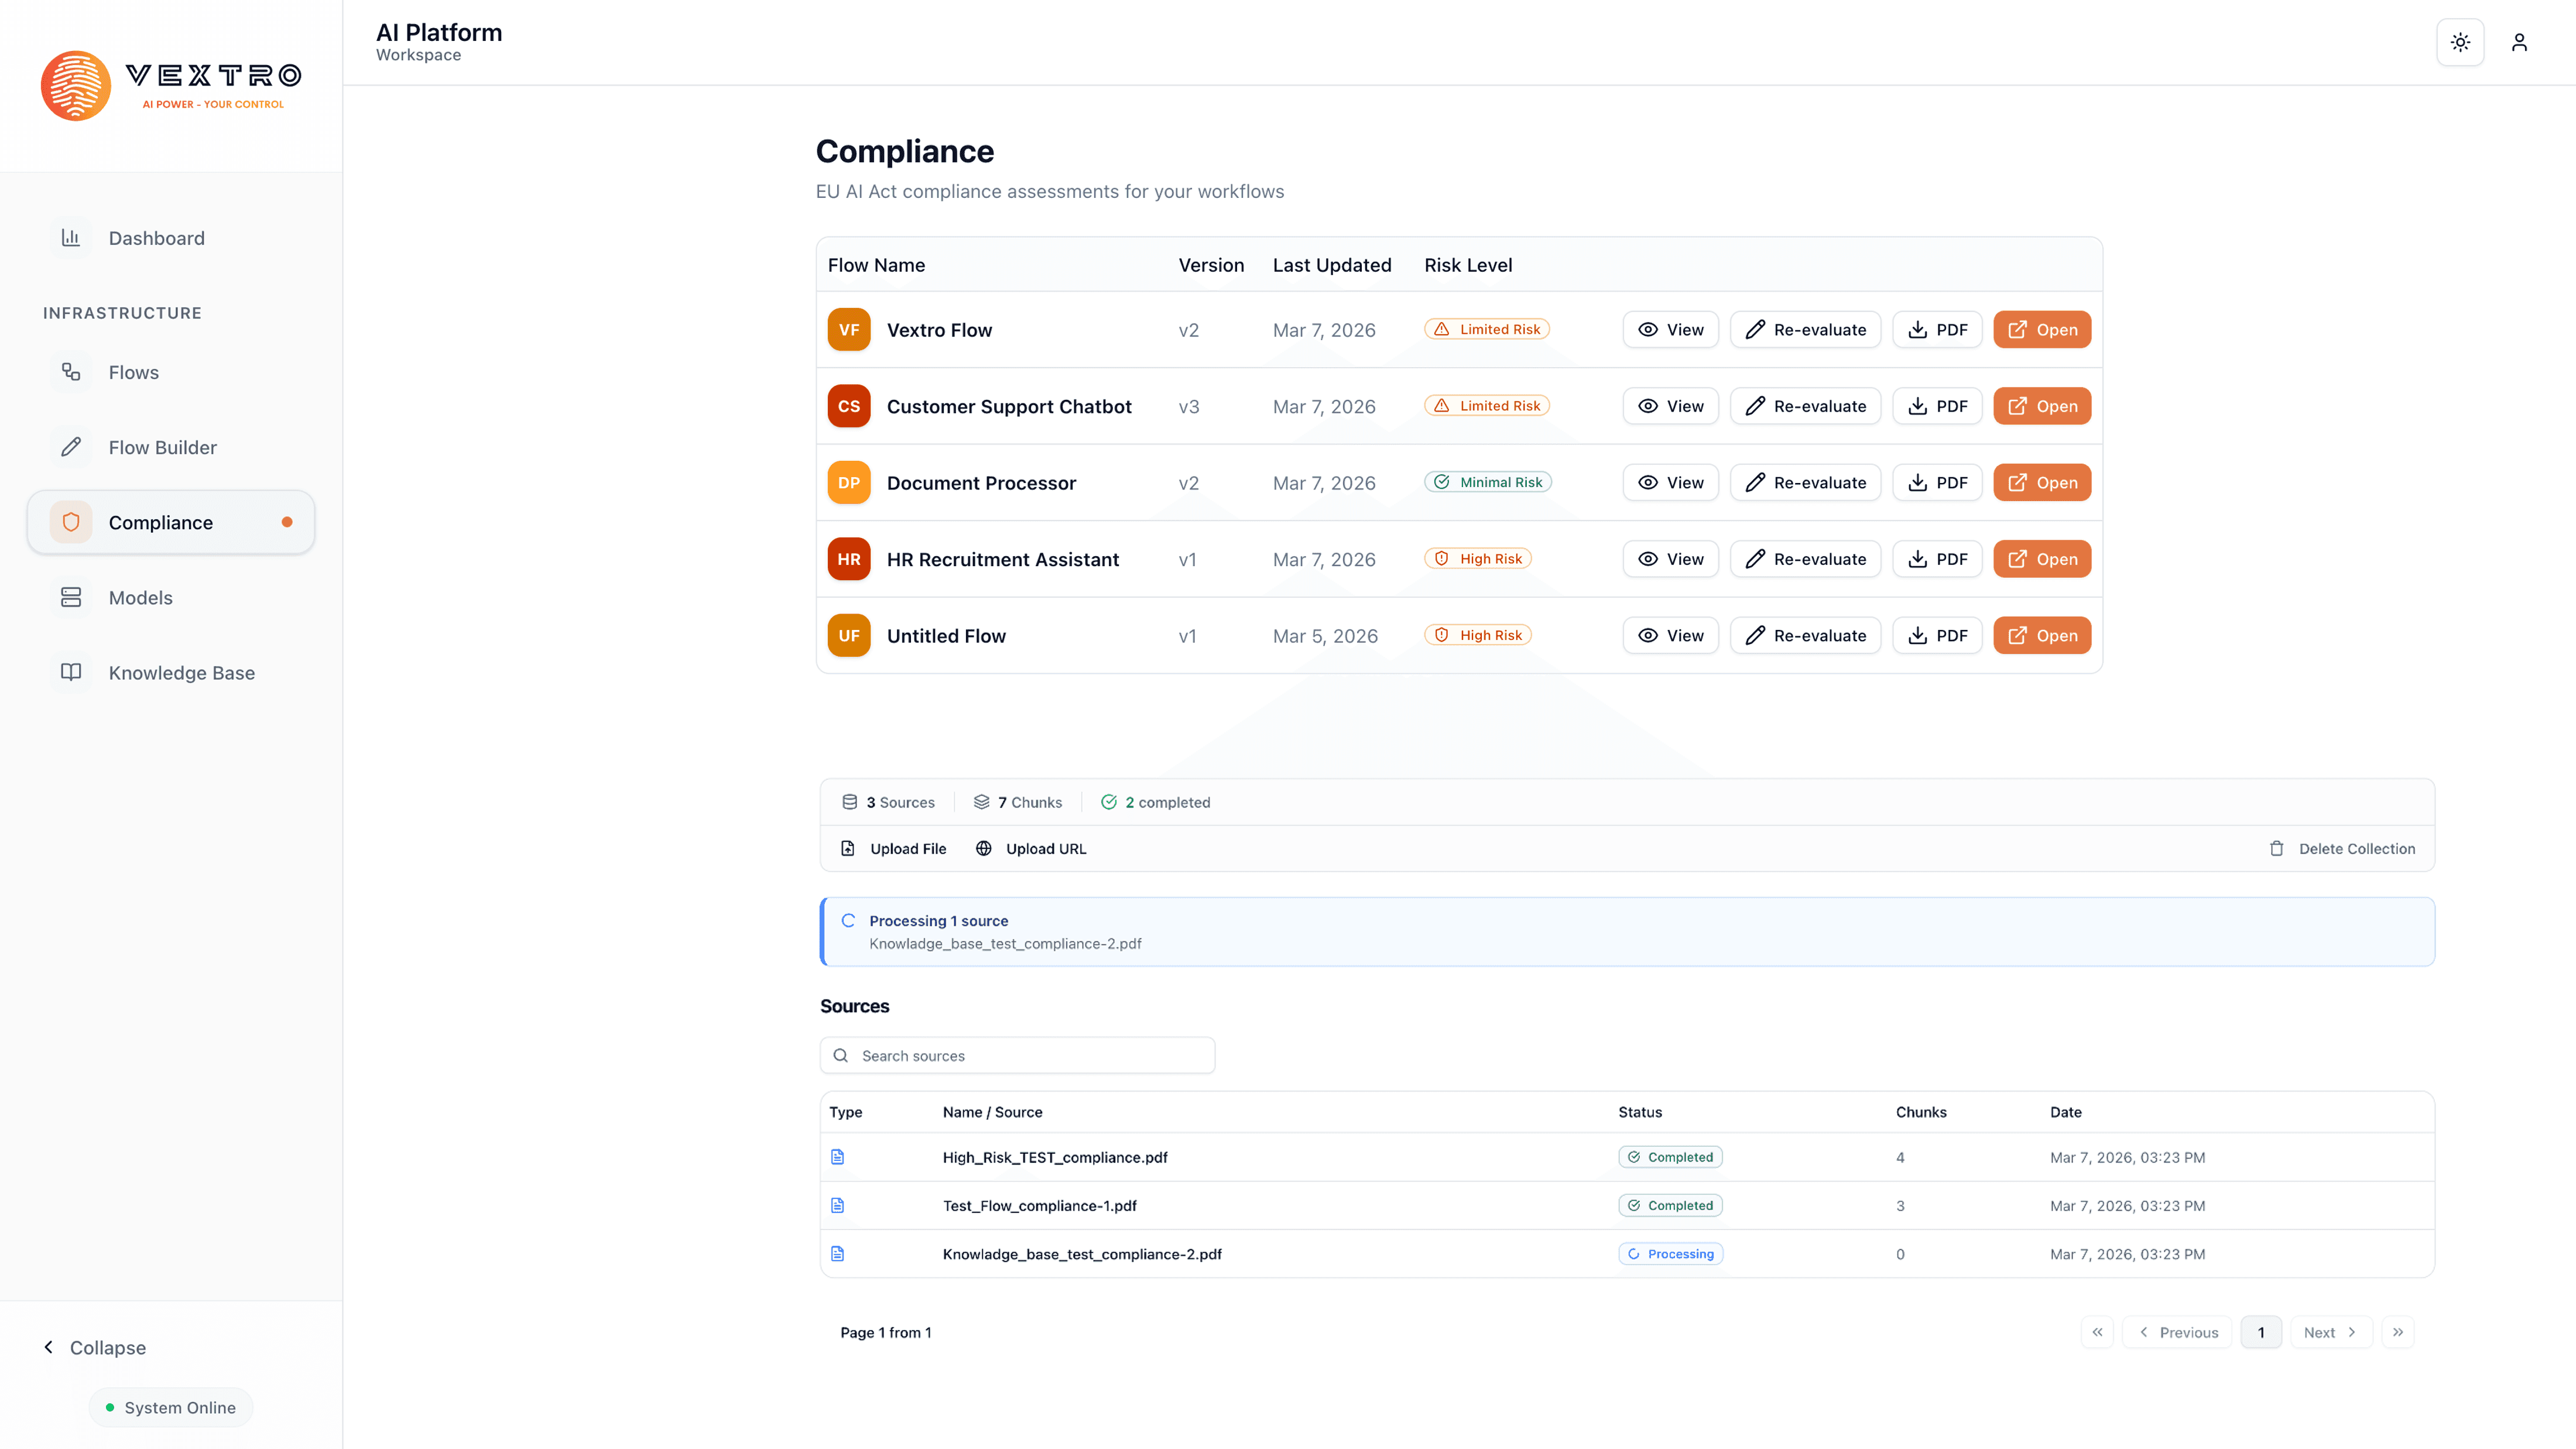Collapse the sidebar

click(95, 1347)
